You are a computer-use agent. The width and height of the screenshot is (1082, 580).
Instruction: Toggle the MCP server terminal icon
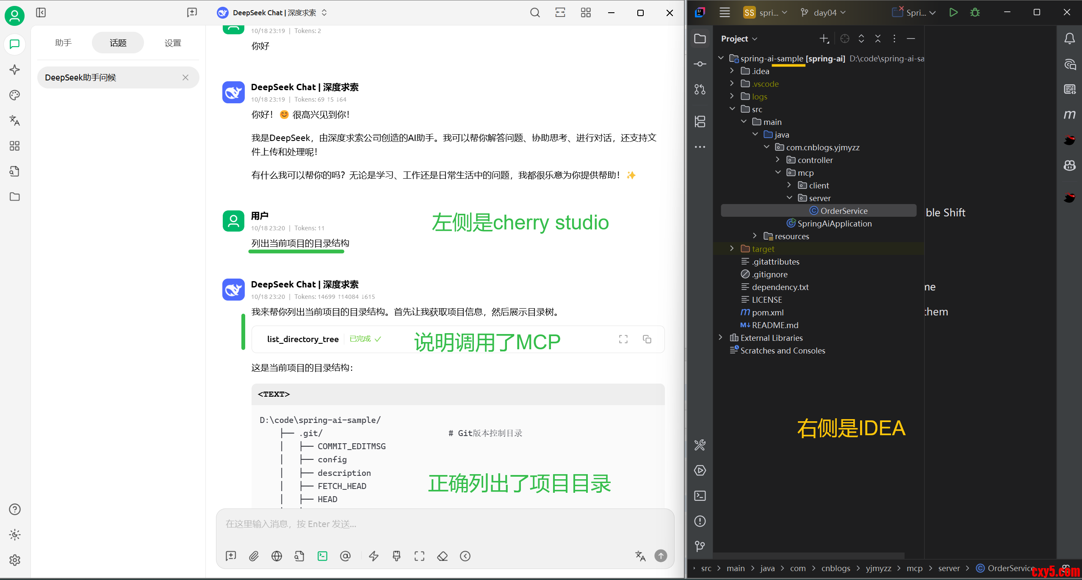click(x=322, y=556)
